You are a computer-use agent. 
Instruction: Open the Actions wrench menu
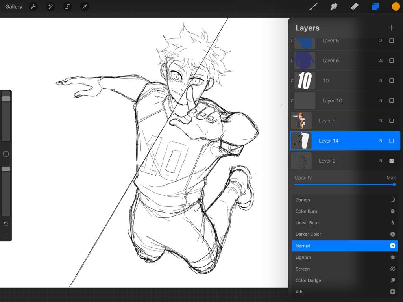coord(33,7)
